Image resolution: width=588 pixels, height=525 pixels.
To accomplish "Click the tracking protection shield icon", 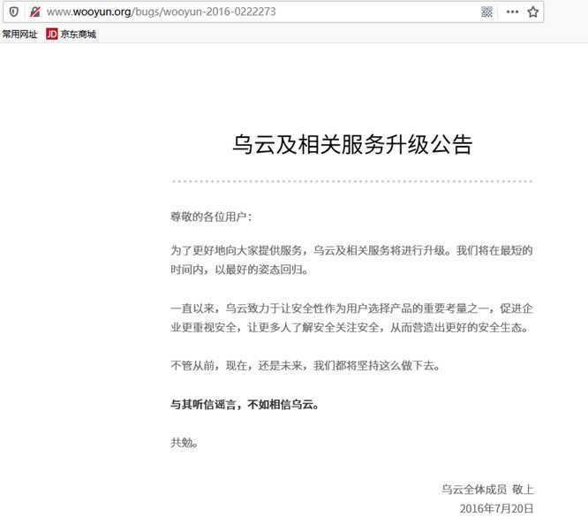I will point(13,12).
